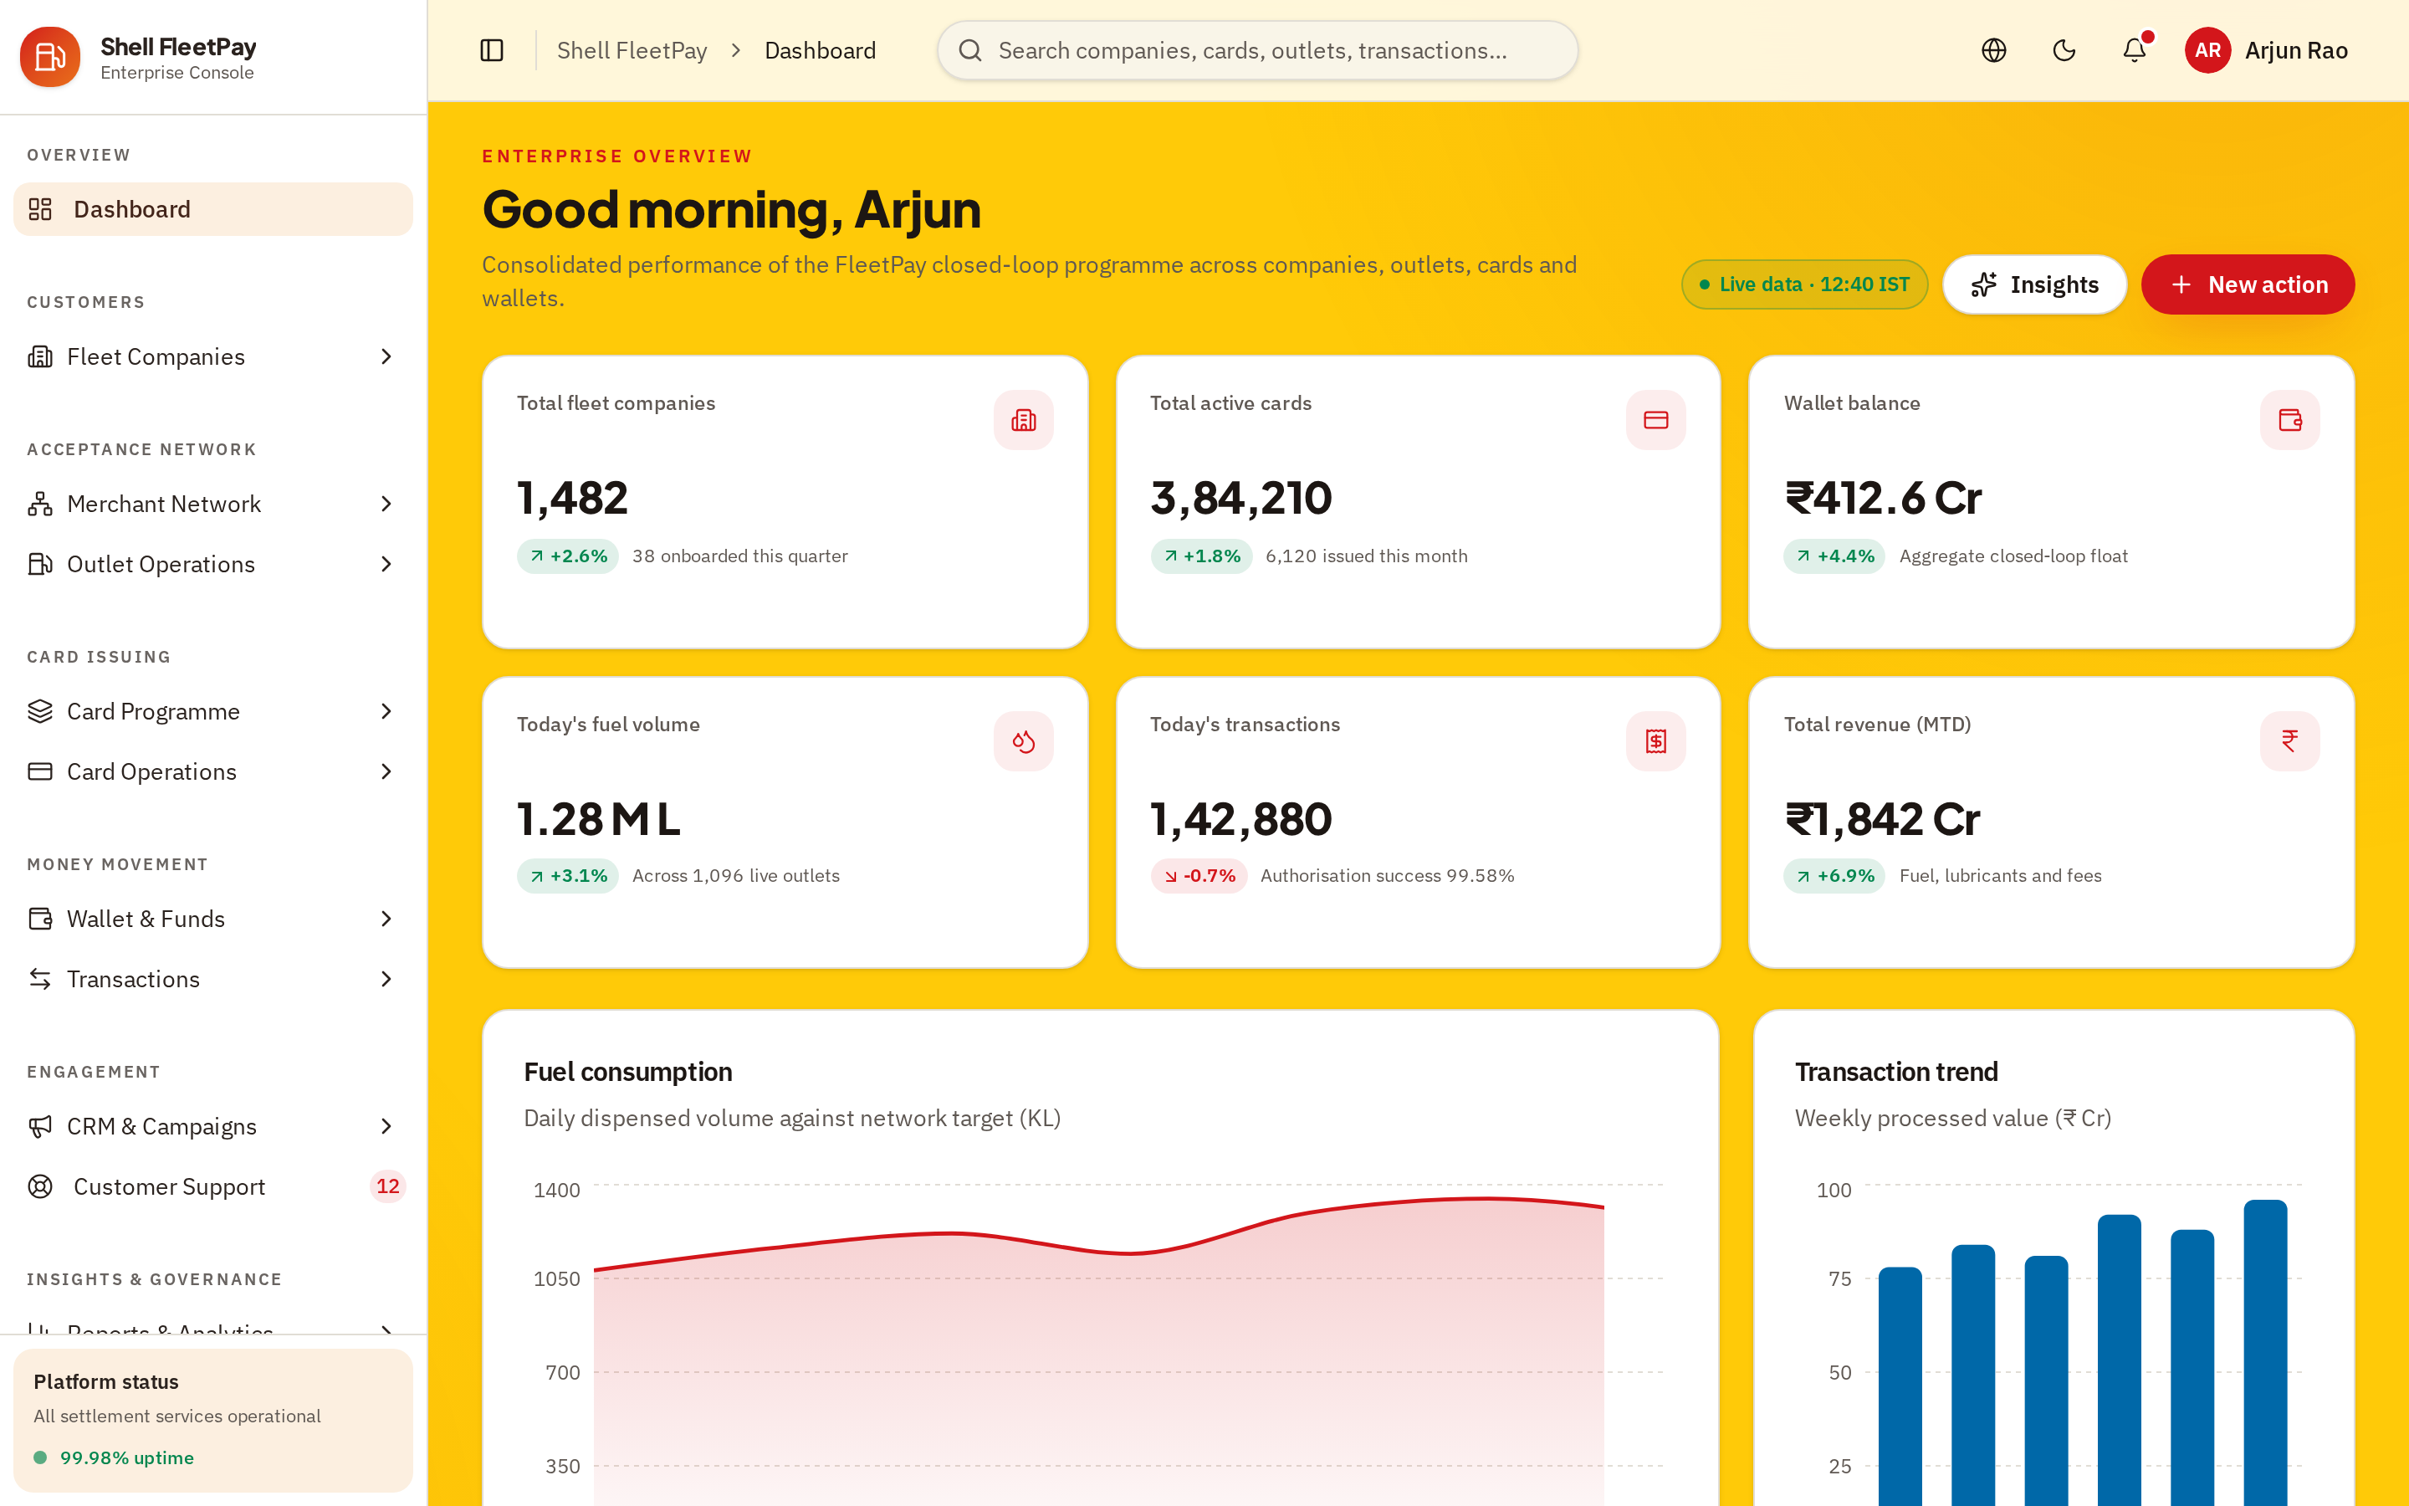
Task: Click the Merchant Network nodes icon
Action: point(40,504)
